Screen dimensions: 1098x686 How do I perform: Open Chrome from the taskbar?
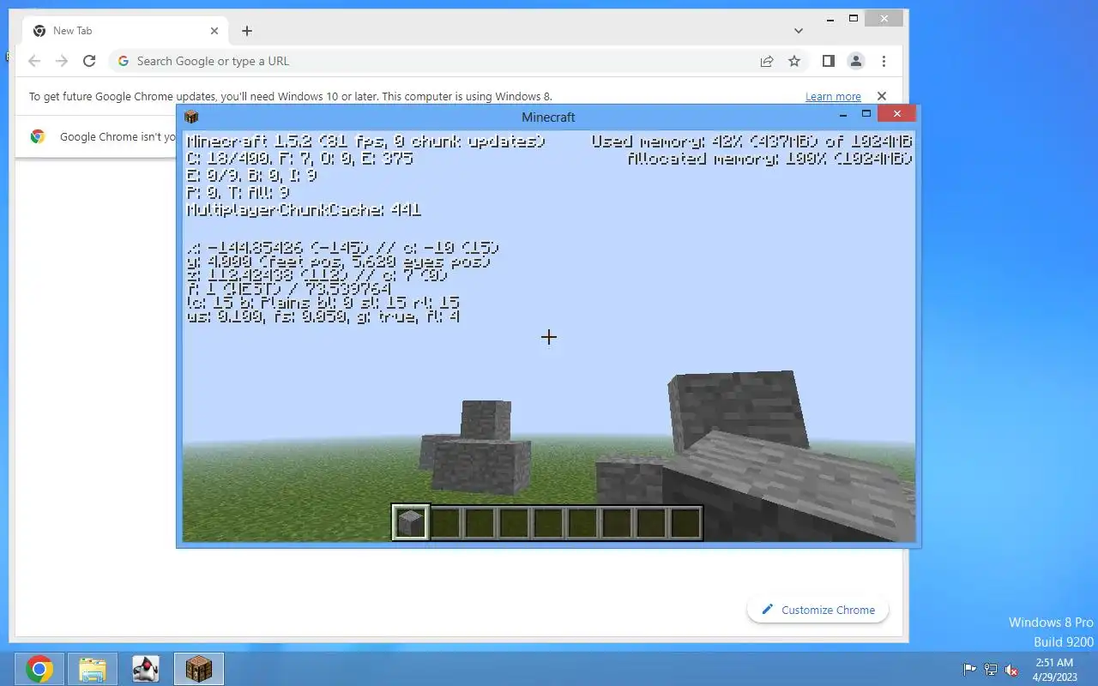pos(39,669)
